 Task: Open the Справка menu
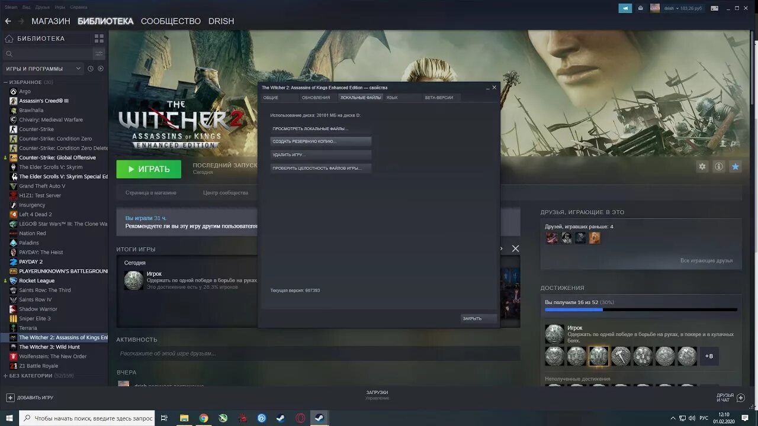click(79, 7)
